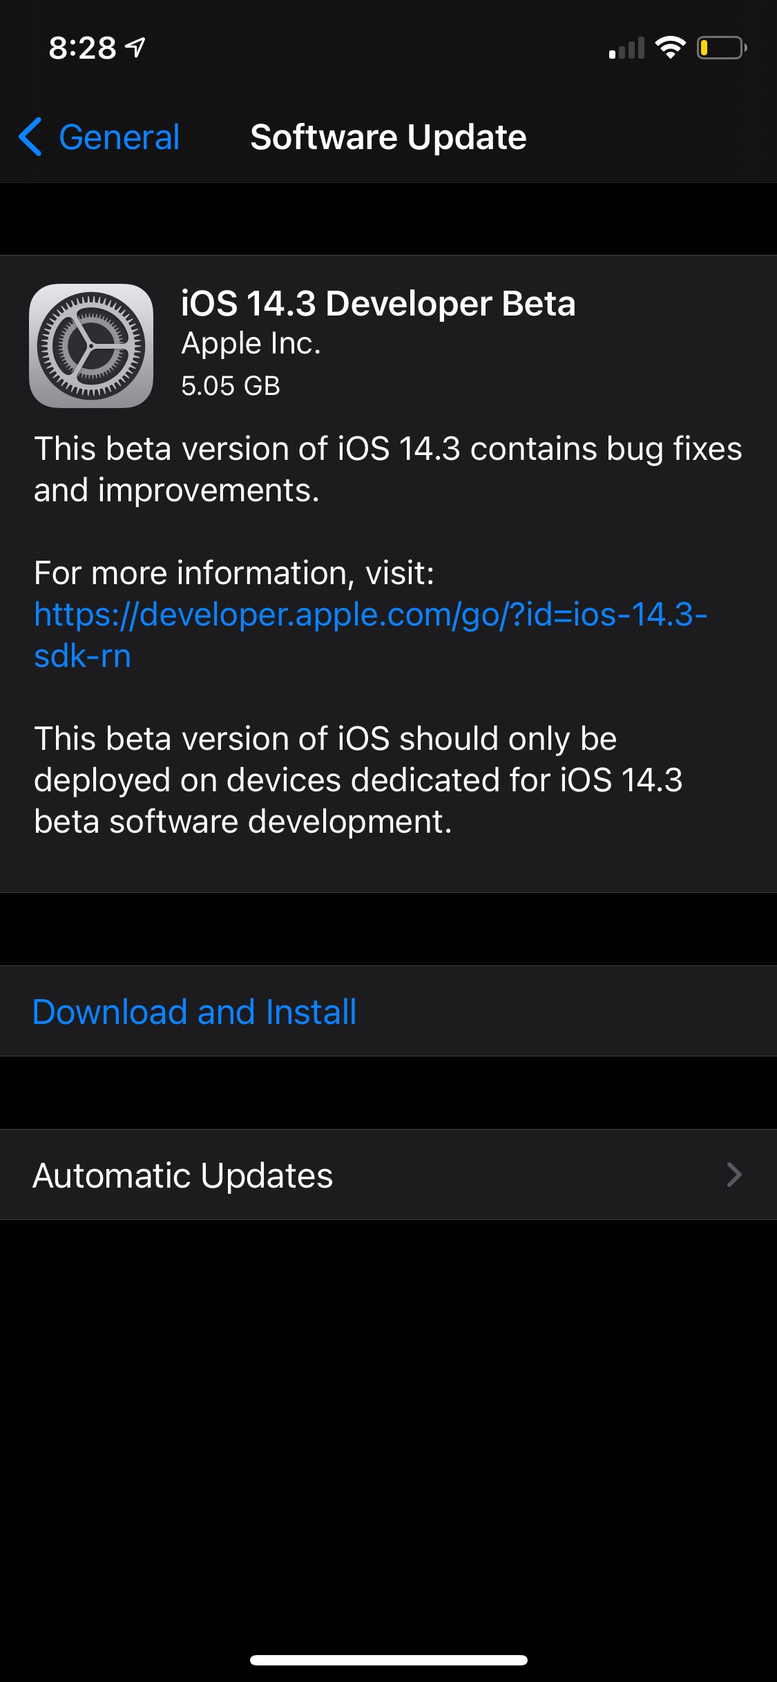Tap the Wi-Fi status icon
The height and width of the screenshot is (1682, 777).
click(670, 48)
